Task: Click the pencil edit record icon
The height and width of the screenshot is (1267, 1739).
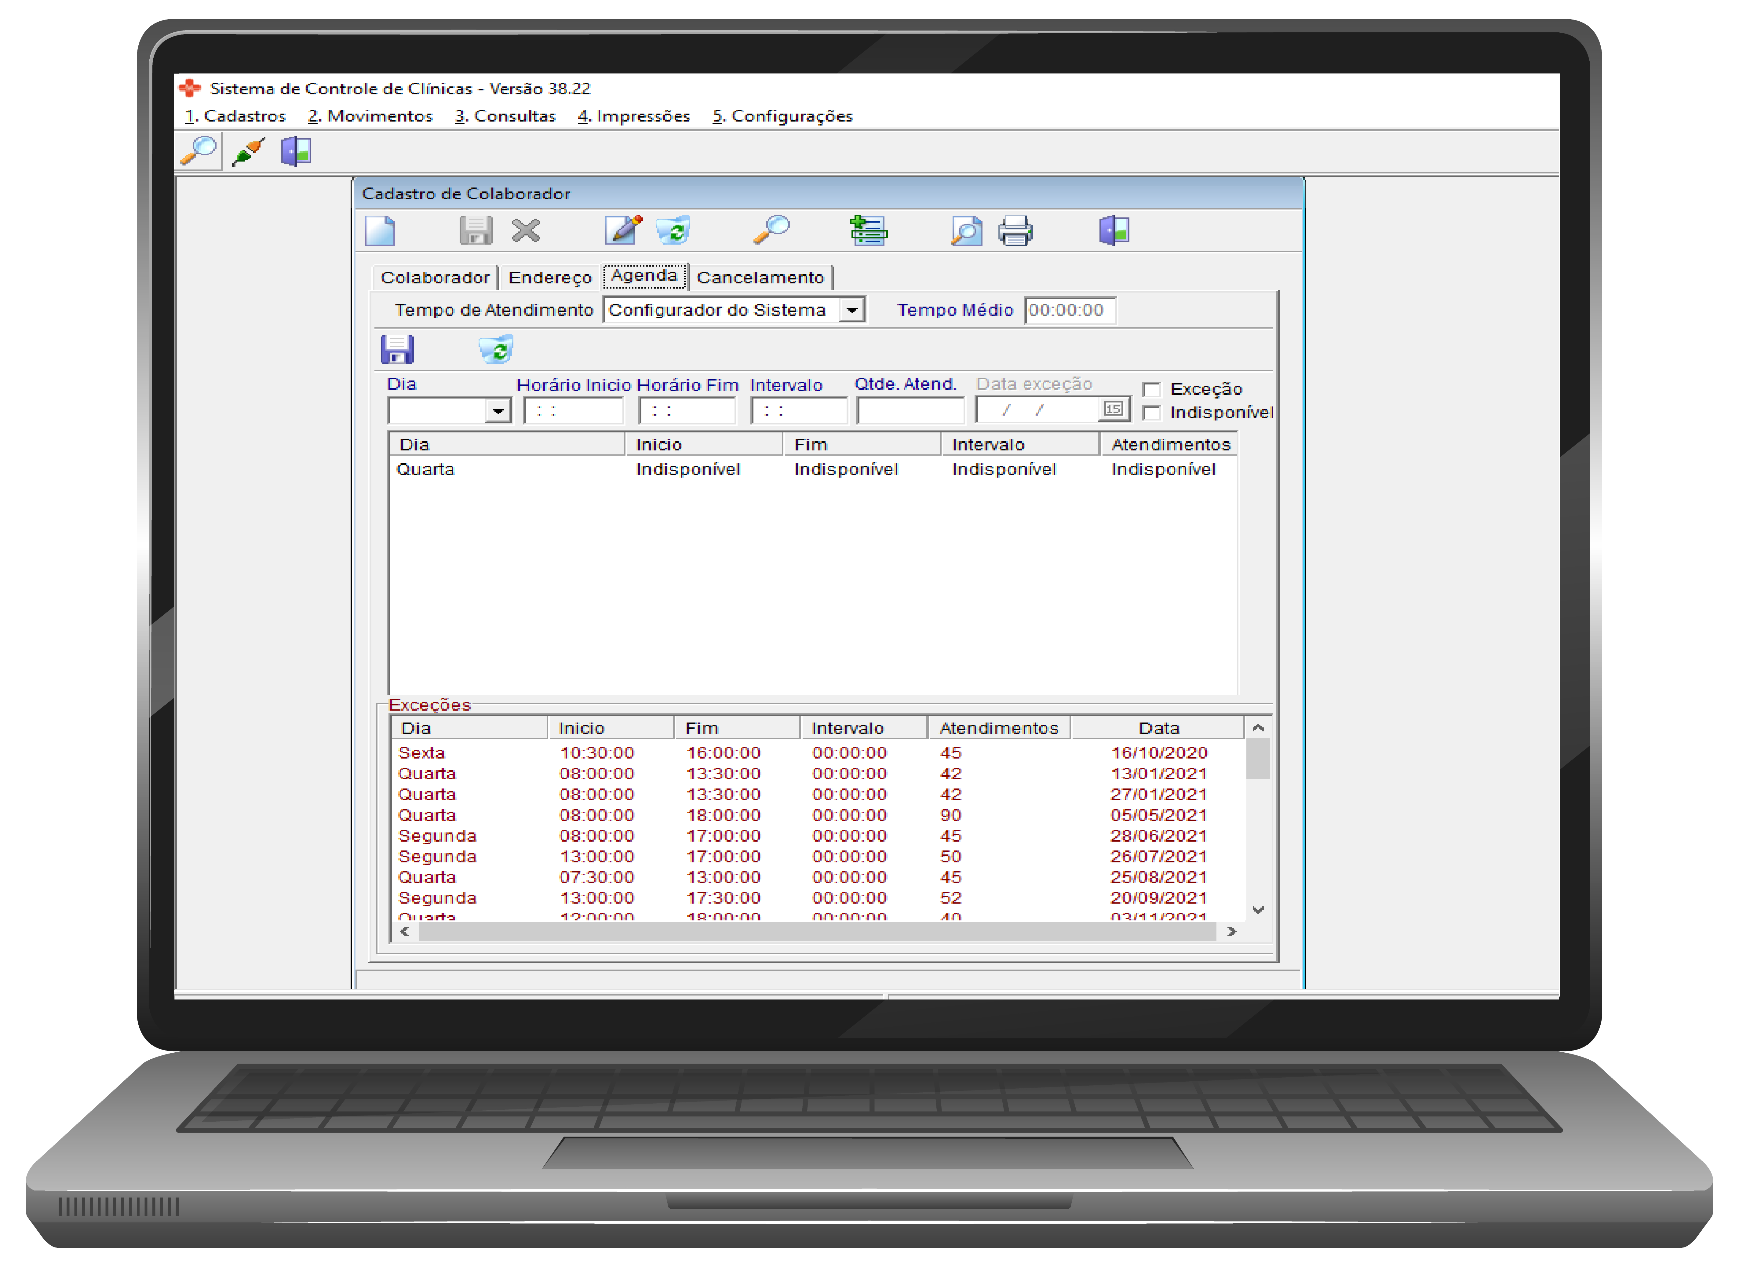Action: 624,229
